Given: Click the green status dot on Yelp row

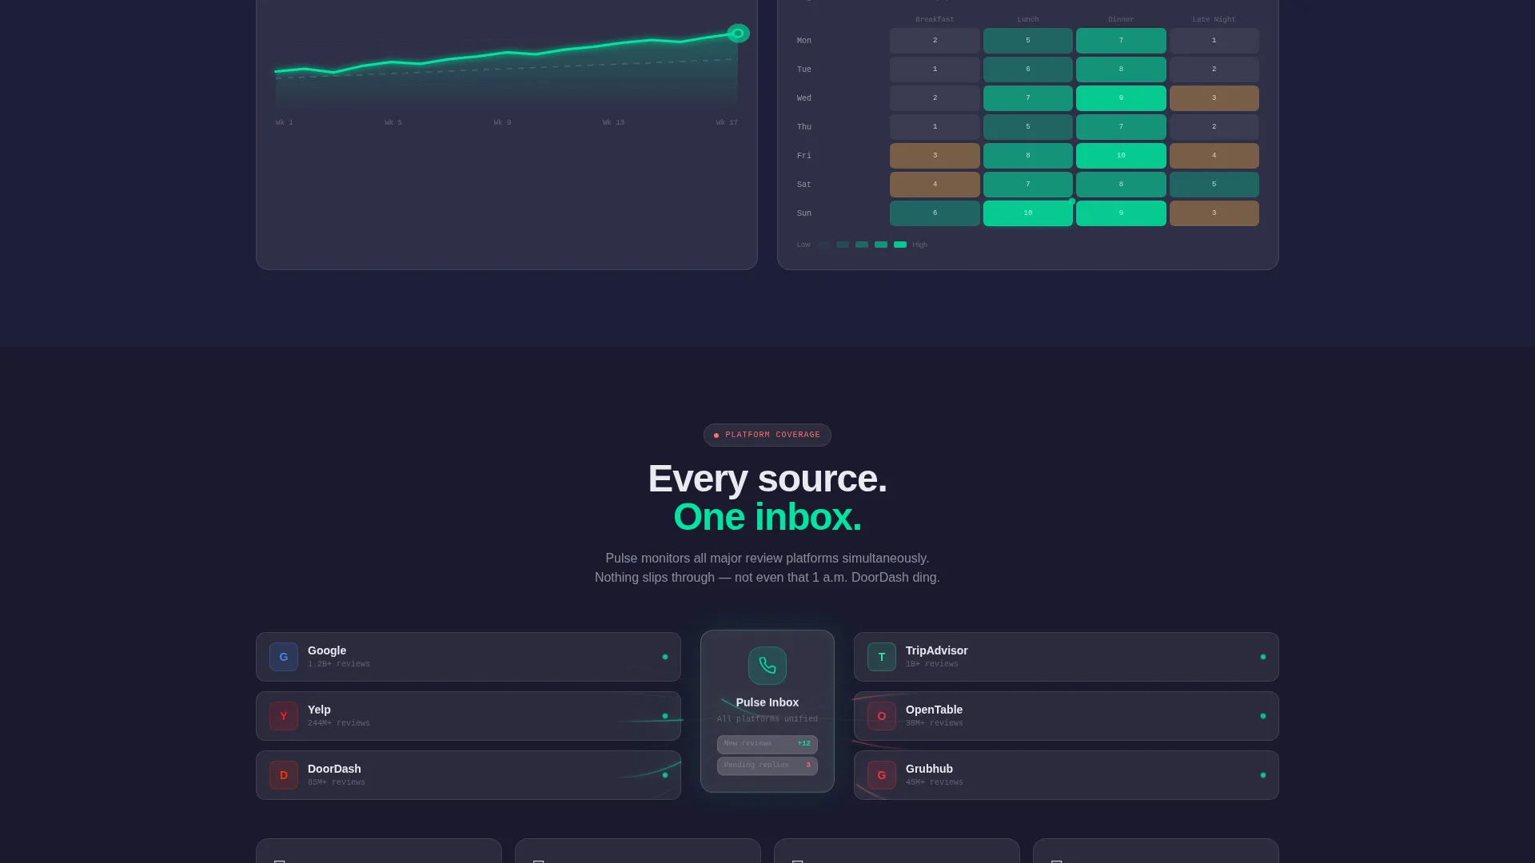Looking at the screenshot, I should pyautogui.click(x=664, y=716).
